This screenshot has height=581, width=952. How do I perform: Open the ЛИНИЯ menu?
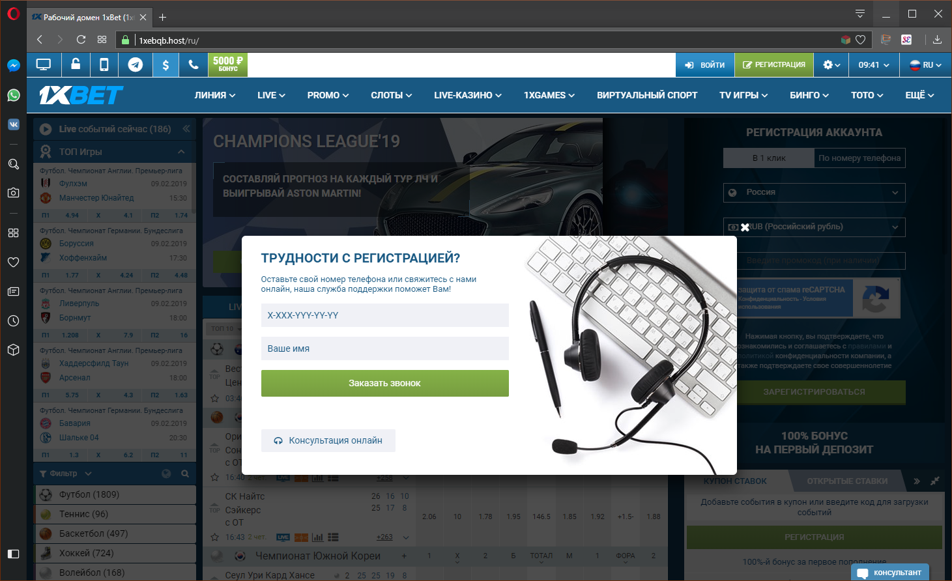(x=215, y=95)
